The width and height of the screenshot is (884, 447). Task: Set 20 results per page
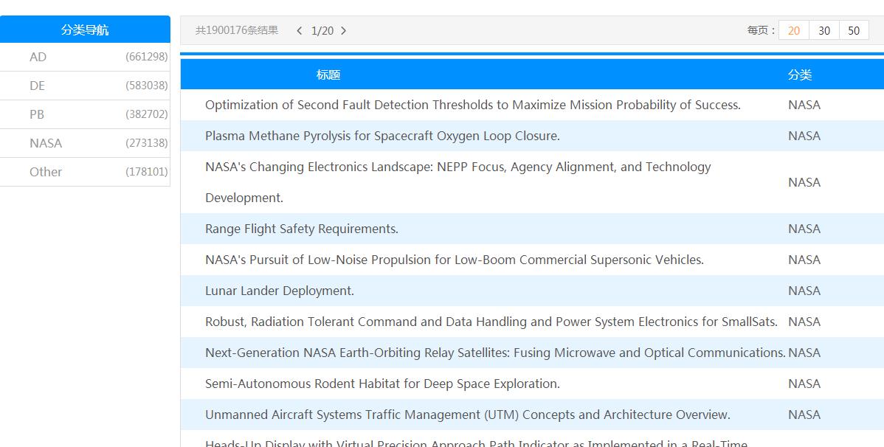pyautogui.click(x=794, y=30)
